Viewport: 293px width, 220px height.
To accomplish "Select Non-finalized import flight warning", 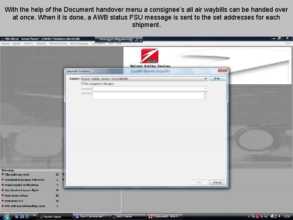I will pos(21,190).
